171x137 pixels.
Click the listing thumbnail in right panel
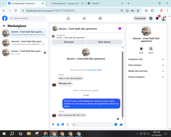click(146, 31)
